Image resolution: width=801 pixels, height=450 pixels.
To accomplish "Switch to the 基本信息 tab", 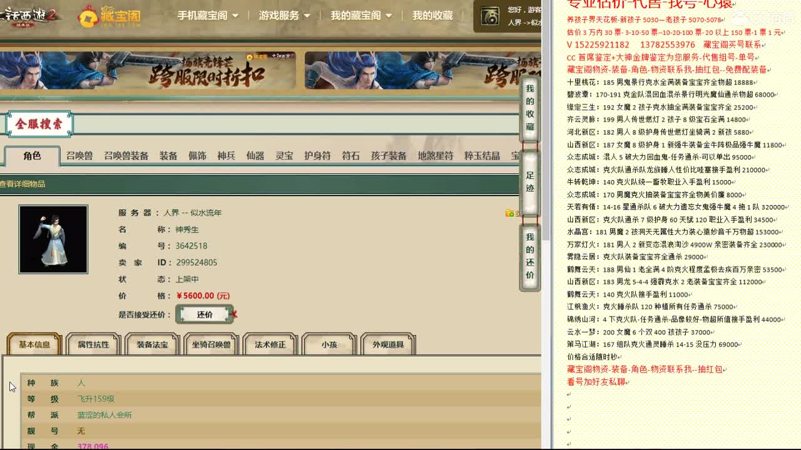I will 34,344.
